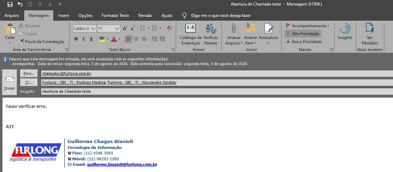
Task: Open the Formatar Texto tab
Action: pos(115,16)
